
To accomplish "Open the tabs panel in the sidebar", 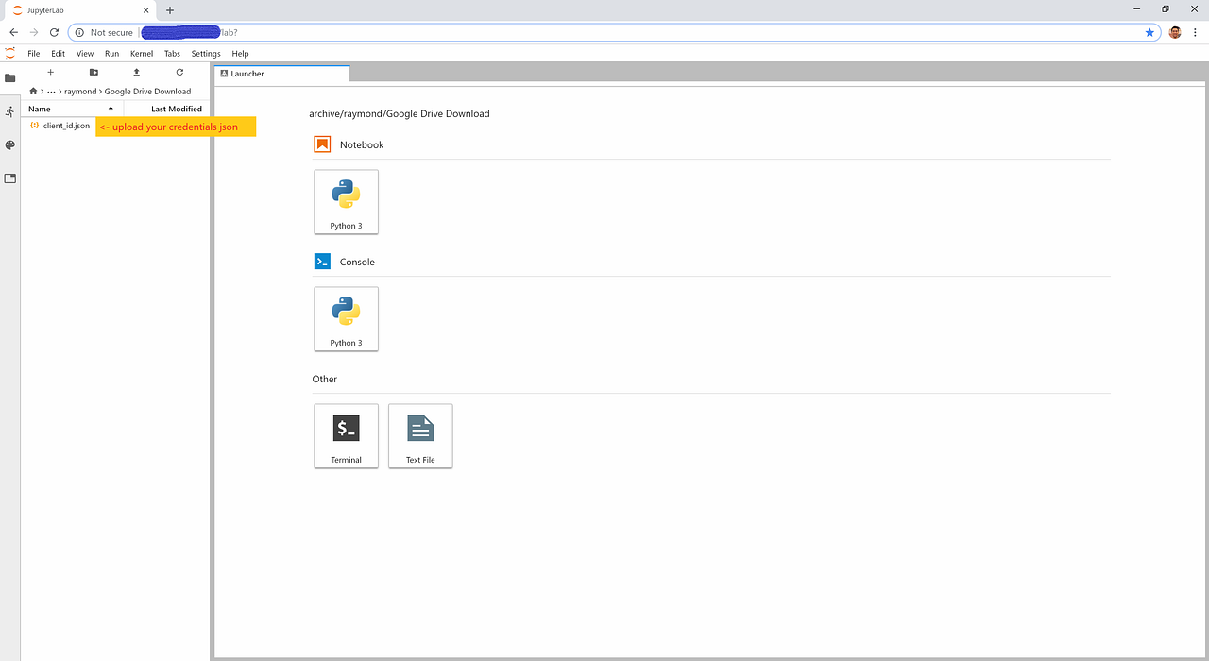I will pos(9,178).
